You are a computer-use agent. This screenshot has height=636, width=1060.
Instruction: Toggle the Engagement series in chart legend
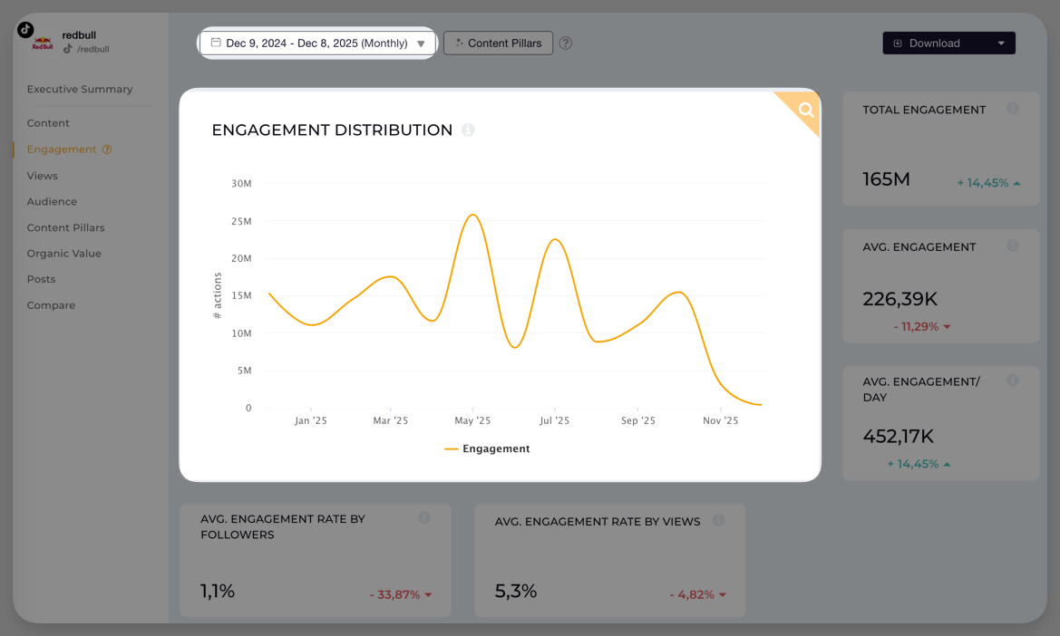click(x=487, y=448)
